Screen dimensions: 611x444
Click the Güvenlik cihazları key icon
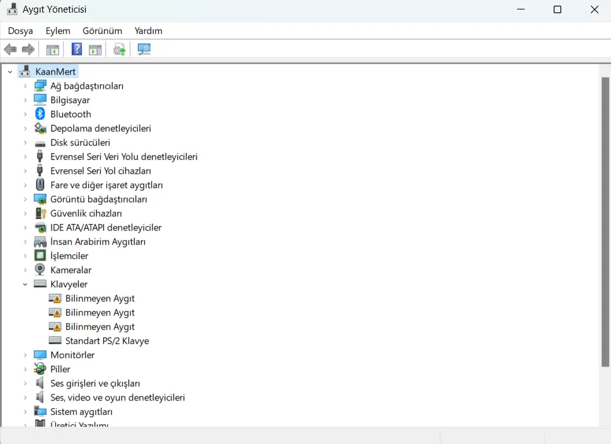(x=40, y=213)
